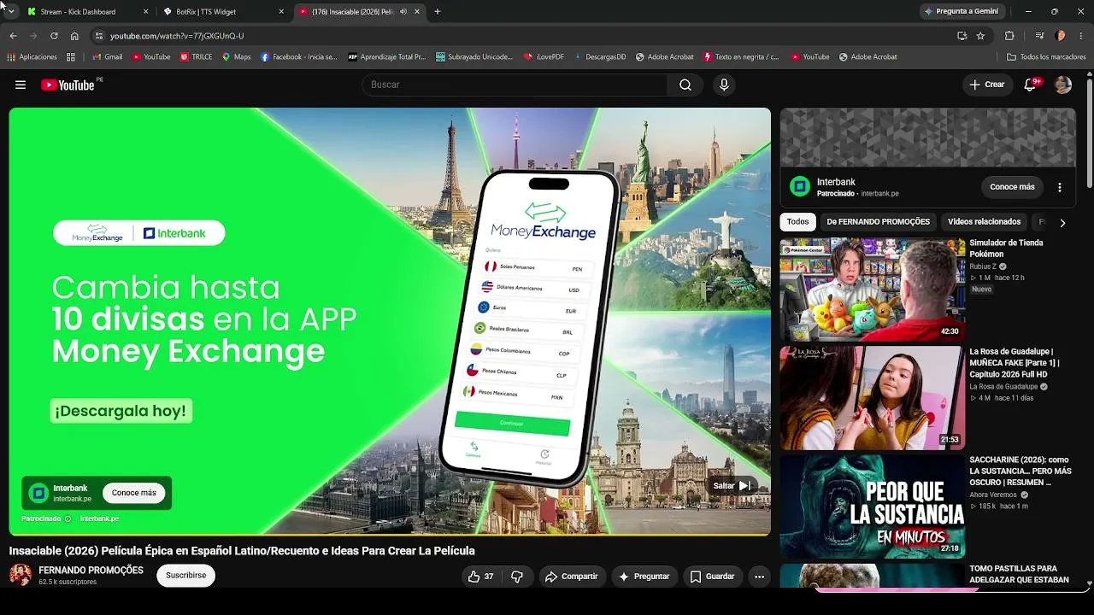This screenshot has width=1094, height=615.
Task: Click the Preguntar button
Action: pyautogui.click(x=644, y=577)
